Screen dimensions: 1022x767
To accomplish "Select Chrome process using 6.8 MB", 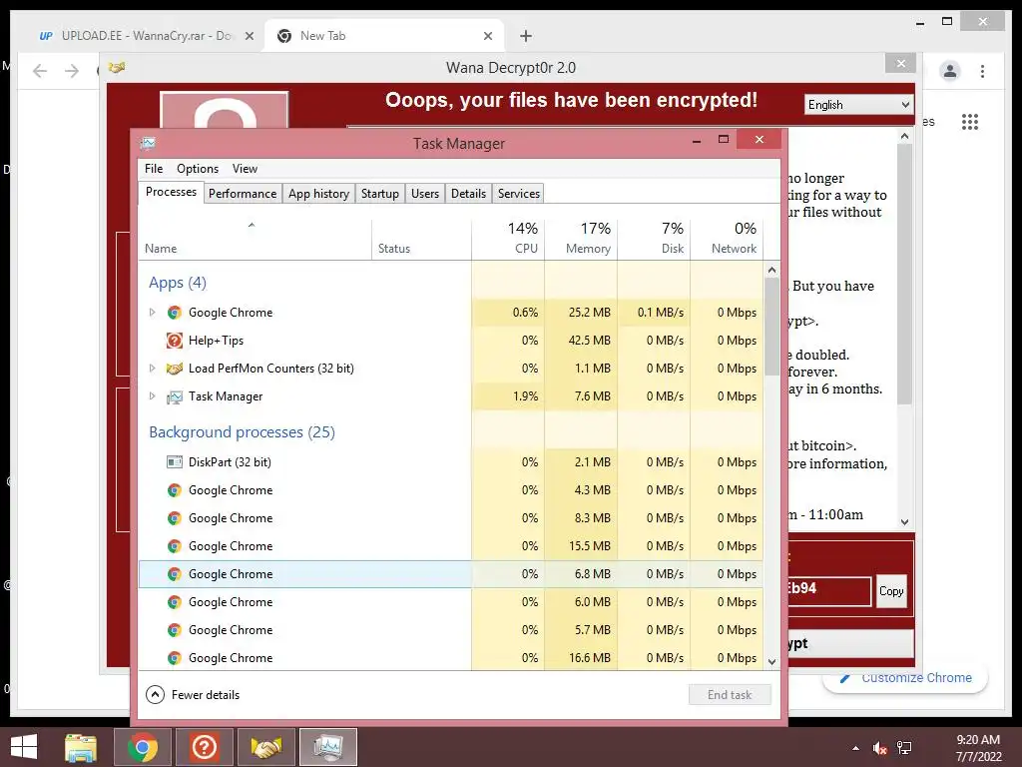I will pyautogui.click(x=450, y=574).
